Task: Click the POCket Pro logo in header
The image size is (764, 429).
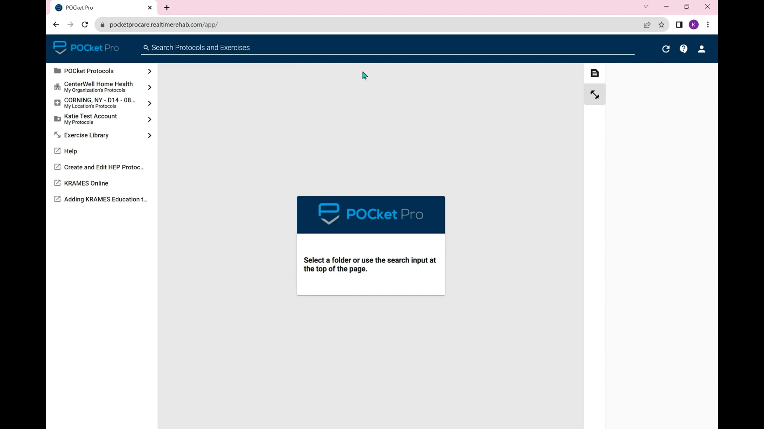Action: click(x=86, y=48)
